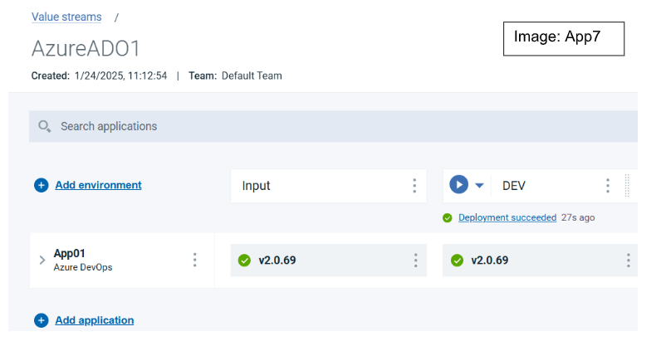Click the plus icon beside Add application
The image size is (666, 341).
[42, 320]
